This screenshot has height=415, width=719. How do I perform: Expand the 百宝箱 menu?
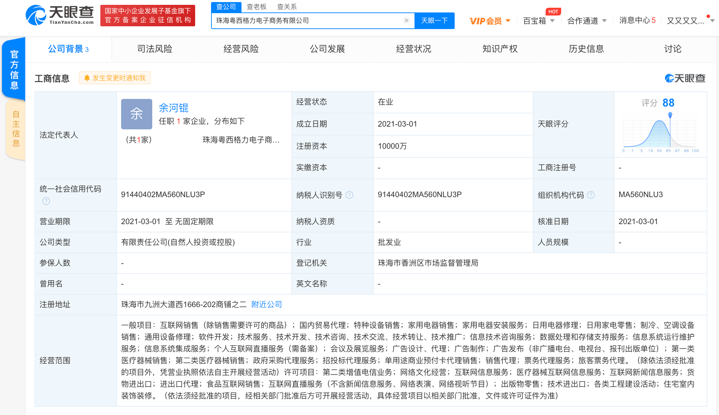click(x=538, y=21)
